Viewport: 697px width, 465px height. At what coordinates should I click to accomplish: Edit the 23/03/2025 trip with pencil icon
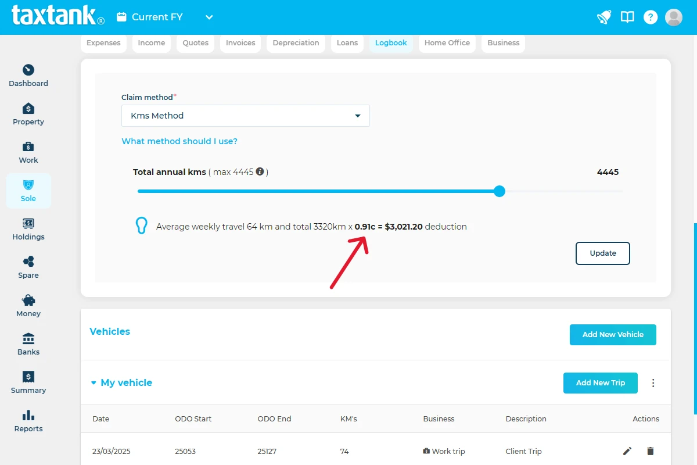(x=627, y=451)
